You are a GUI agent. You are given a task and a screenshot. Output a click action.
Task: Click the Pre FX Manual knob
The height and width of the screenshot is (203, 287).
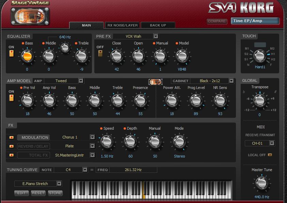click(160, 56)
